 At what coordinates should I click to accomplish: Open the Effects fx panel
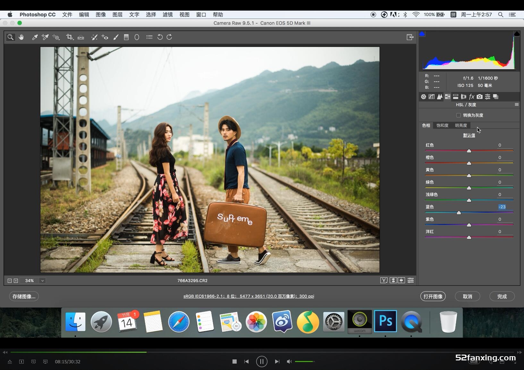tap(472, 97)
